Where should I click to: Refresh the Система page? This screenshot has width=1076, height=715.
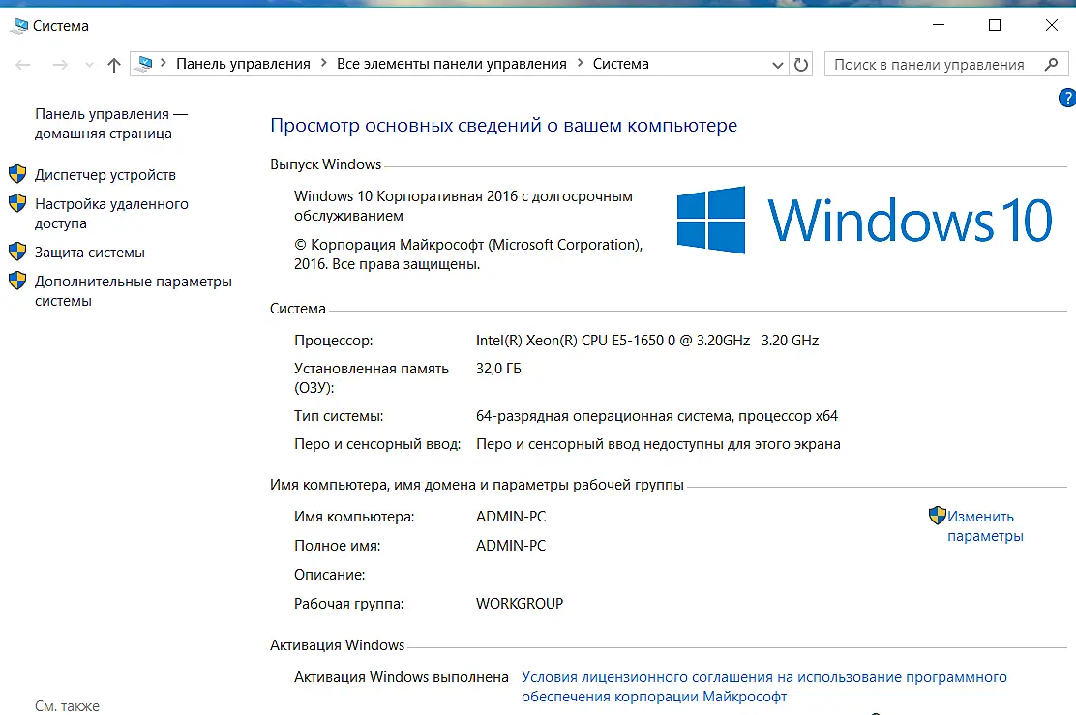(x=801, y=65)
